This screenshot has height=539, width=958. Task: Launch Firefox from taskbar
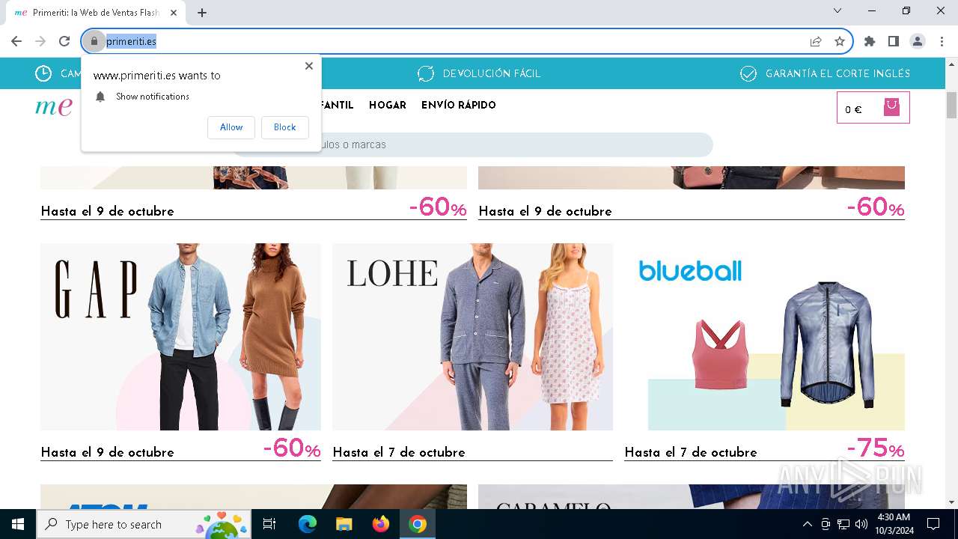coord(380,524)
